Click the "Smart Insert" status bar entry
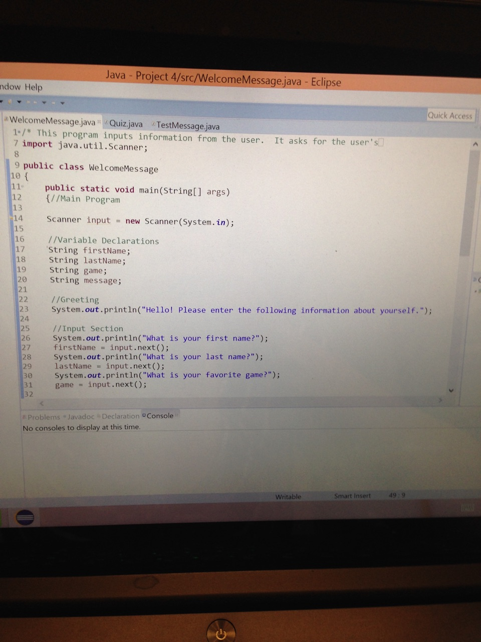The height and width of the screenshot is (642, 481). [x=352, y=496]
